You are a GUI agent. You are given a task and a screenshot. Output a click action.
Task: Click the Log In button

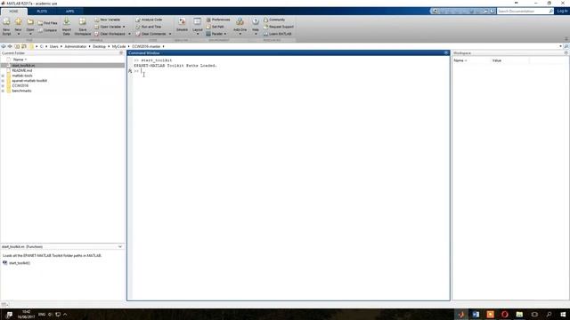(x=562, y=12)
